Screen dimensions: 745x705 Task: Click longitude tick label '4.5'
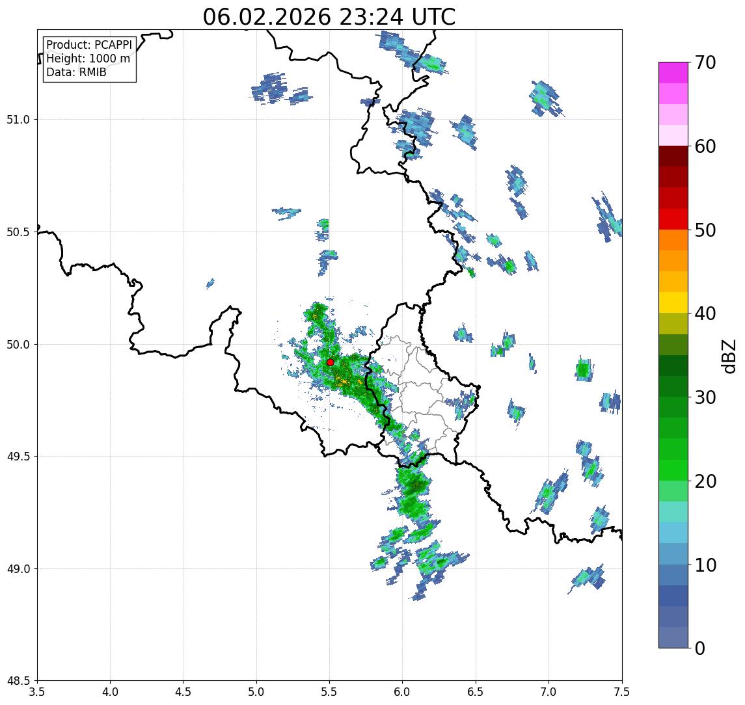coord(183,691)
